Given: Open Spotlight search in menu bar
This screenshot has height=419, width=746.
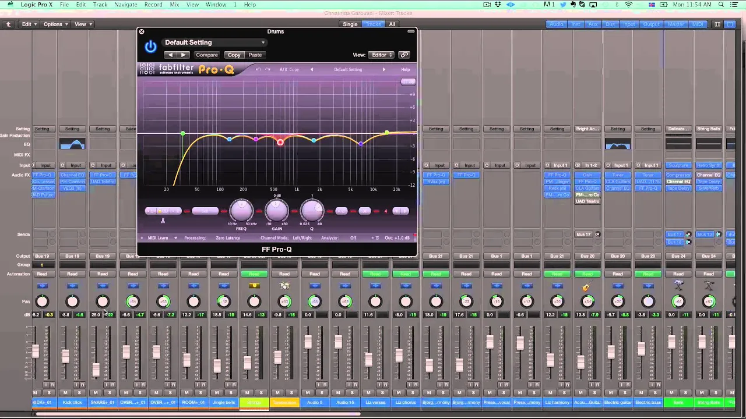Looking at the screenshot, I should [x=722, y=5].
